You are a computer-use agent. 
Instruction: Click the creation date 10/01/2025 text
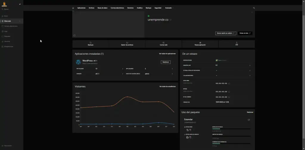pyautogui.click(x=222, y=102)
